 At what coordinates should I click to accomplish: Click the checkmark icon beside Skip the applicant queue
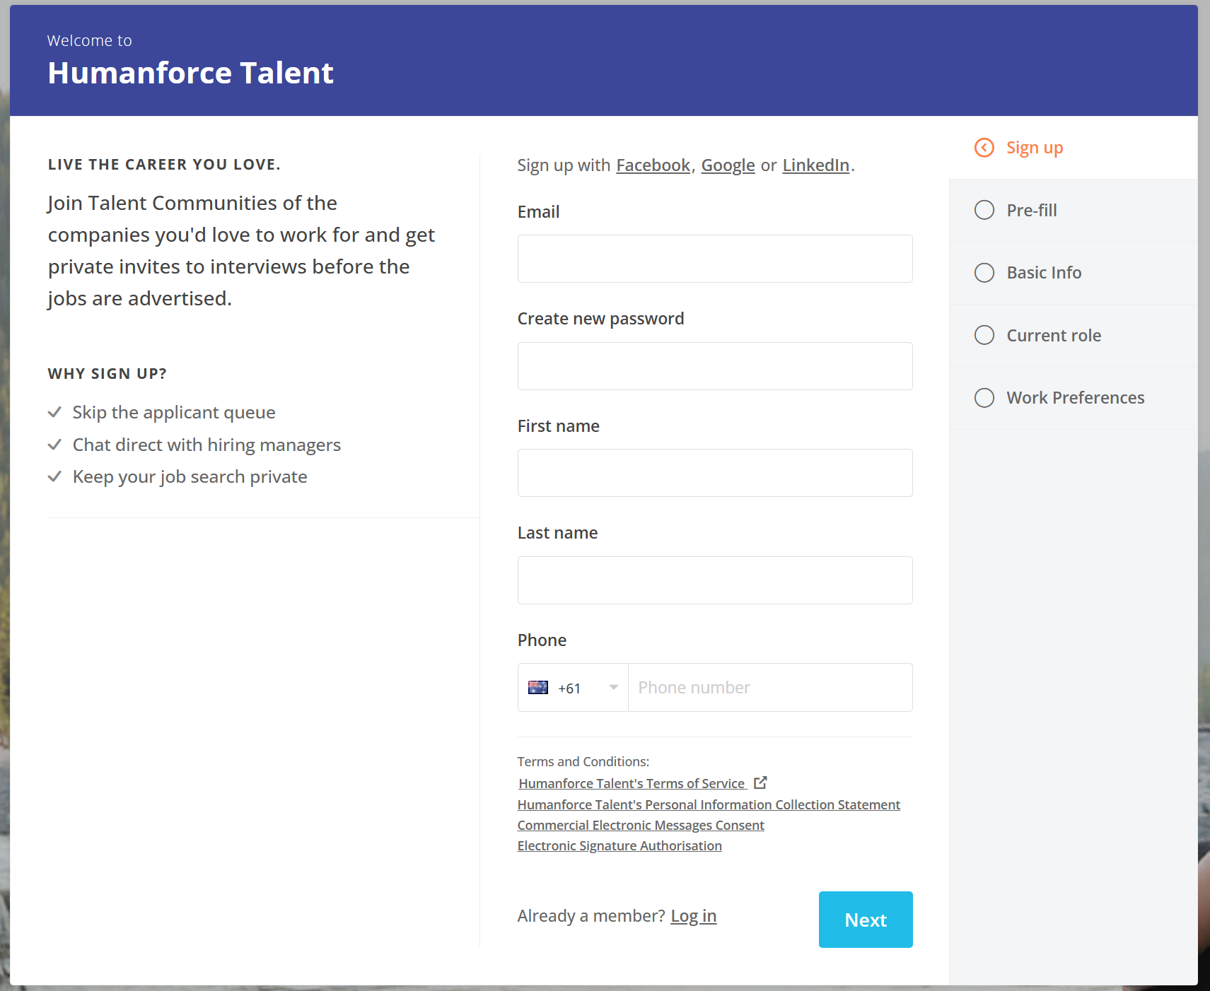[54, 412]
